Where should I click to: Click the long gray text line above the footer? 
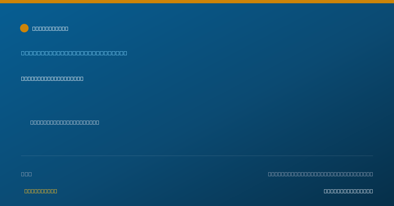[x=320, y=174]
